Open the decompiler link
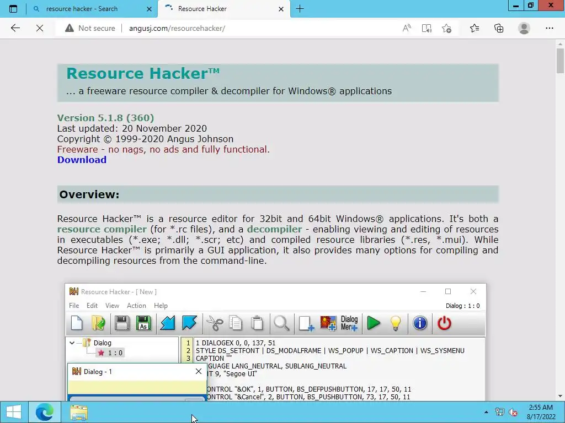Screen dimensions: 565x423 274,229
